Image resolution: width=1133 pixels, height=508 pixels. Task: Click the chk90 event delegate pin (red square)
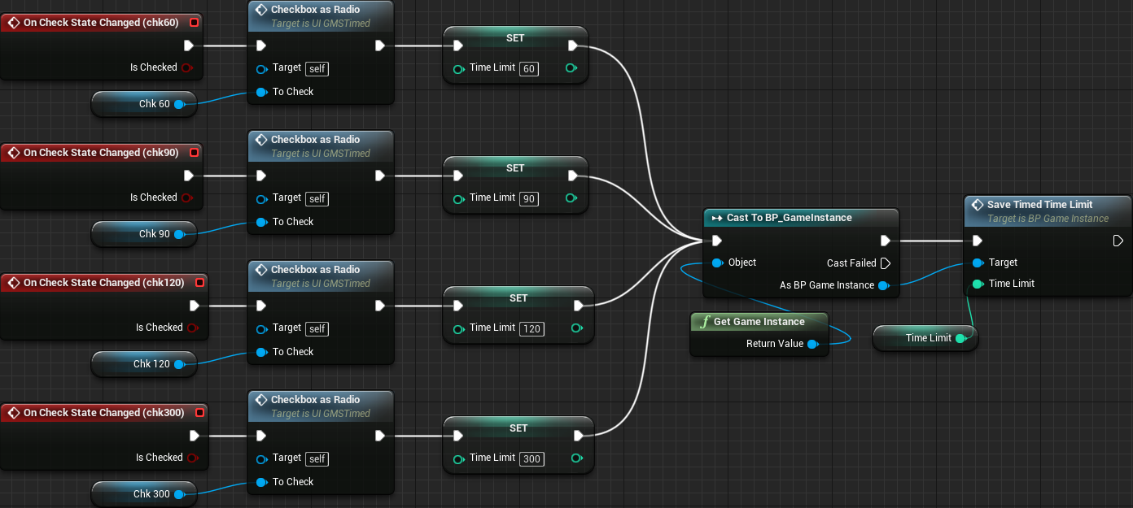click(x=194, y=153)
